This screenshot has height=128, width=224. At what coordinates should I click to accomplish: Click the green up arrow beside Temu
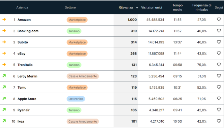4,87
